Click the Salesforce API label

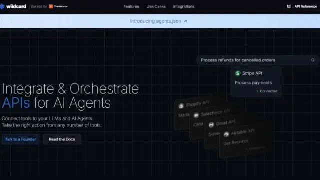click(215, 113)
